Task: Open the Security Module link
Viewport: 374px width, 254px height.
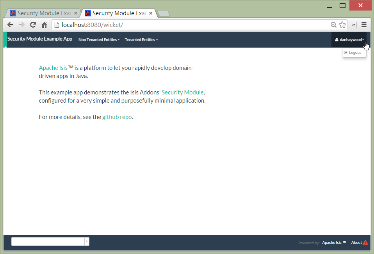Action: 182,92
